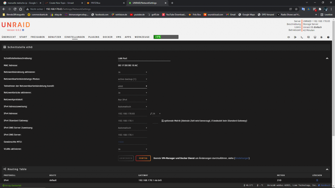Click the help question-mark icon

click(x=328, y=37)
